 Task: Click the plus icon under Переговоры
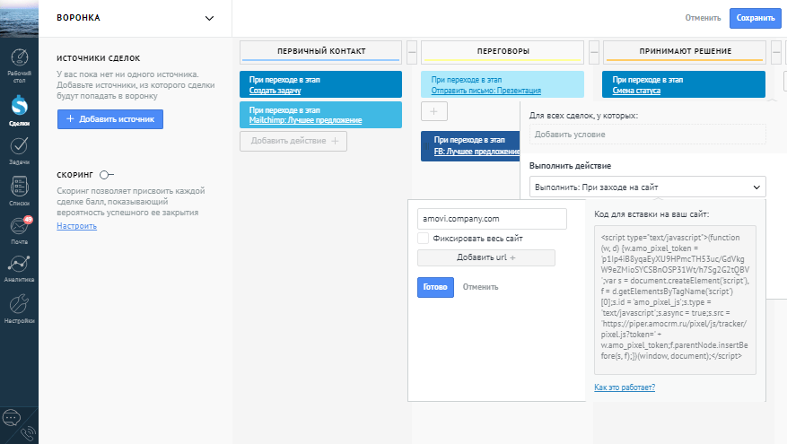(434, 111)
